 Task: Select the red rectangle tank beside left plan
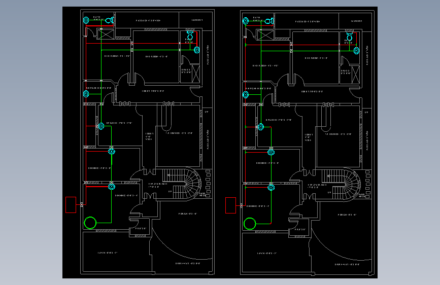click(71, 205)
